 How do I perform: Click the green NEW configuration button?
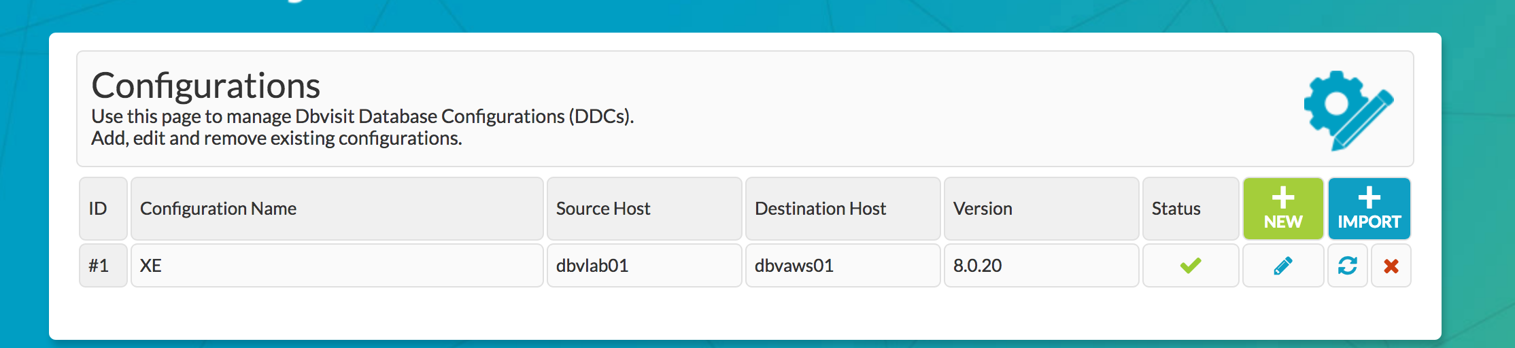(x=1283, y=209)
